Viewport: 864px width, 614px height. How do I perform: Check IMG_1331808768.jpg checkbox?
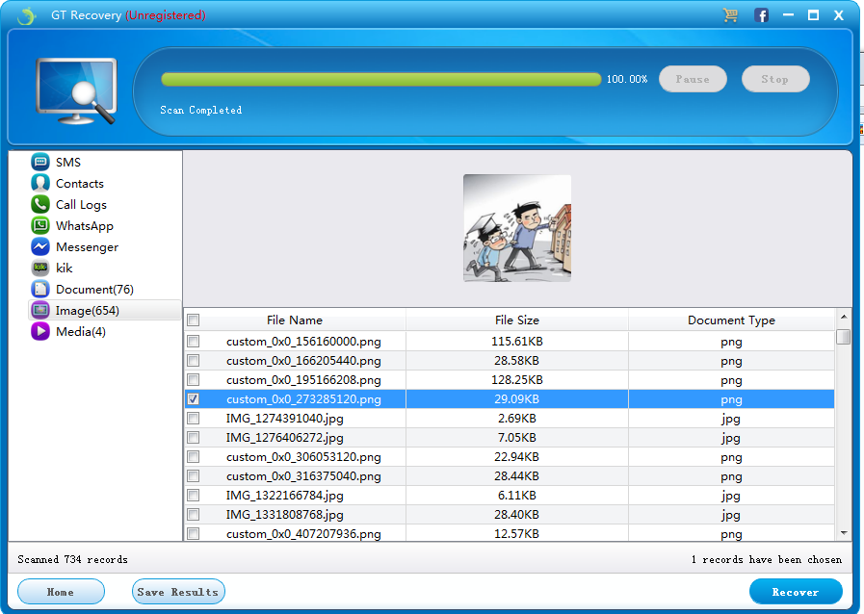tap(194, 515)
